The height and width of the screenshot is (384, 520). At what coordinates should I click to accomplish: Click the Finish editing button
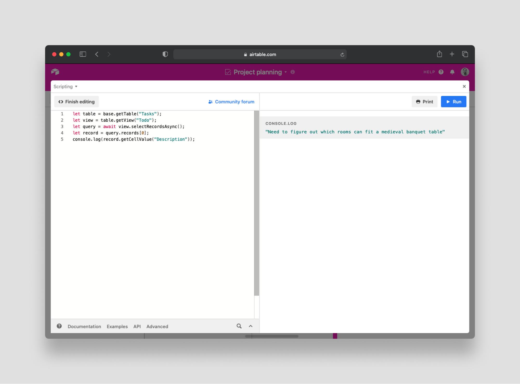pyautogui.click(x=76, y=102)
